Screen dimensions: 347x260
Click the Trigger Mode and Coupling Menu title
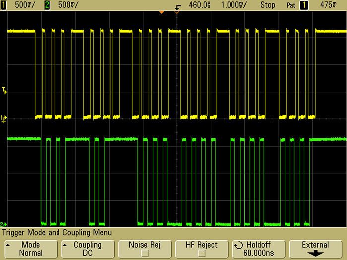[x=57, y=232]
